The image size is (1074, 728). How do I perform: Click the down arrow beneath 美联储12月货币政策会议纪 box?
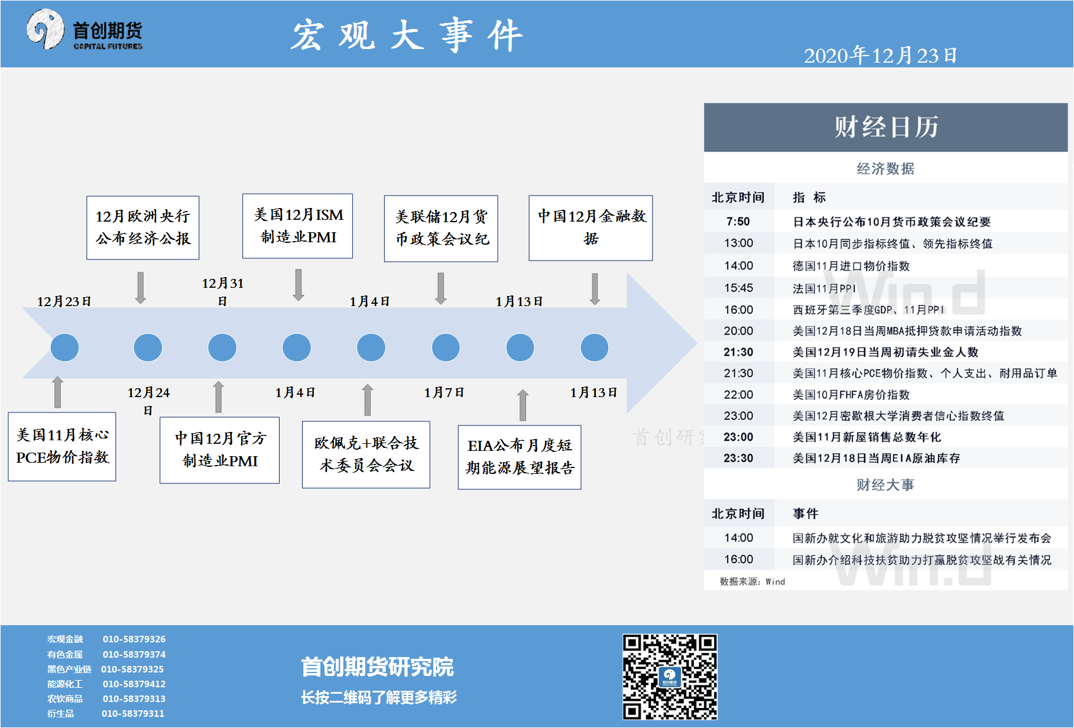[441, 288]
